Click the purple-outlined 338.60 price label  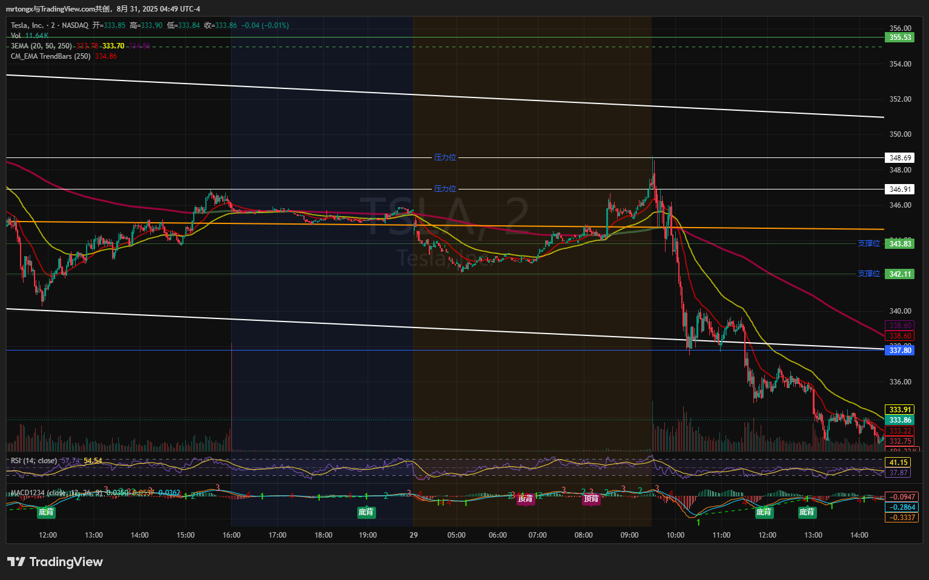point(900,326)
